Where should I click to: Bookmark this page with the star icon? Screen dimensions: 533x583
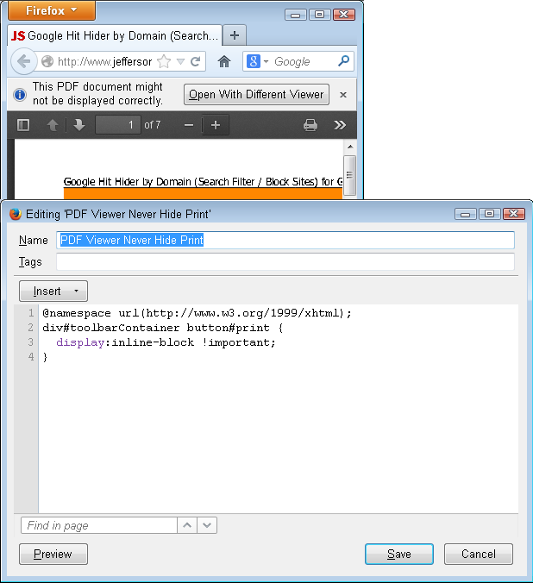point(164,61)
